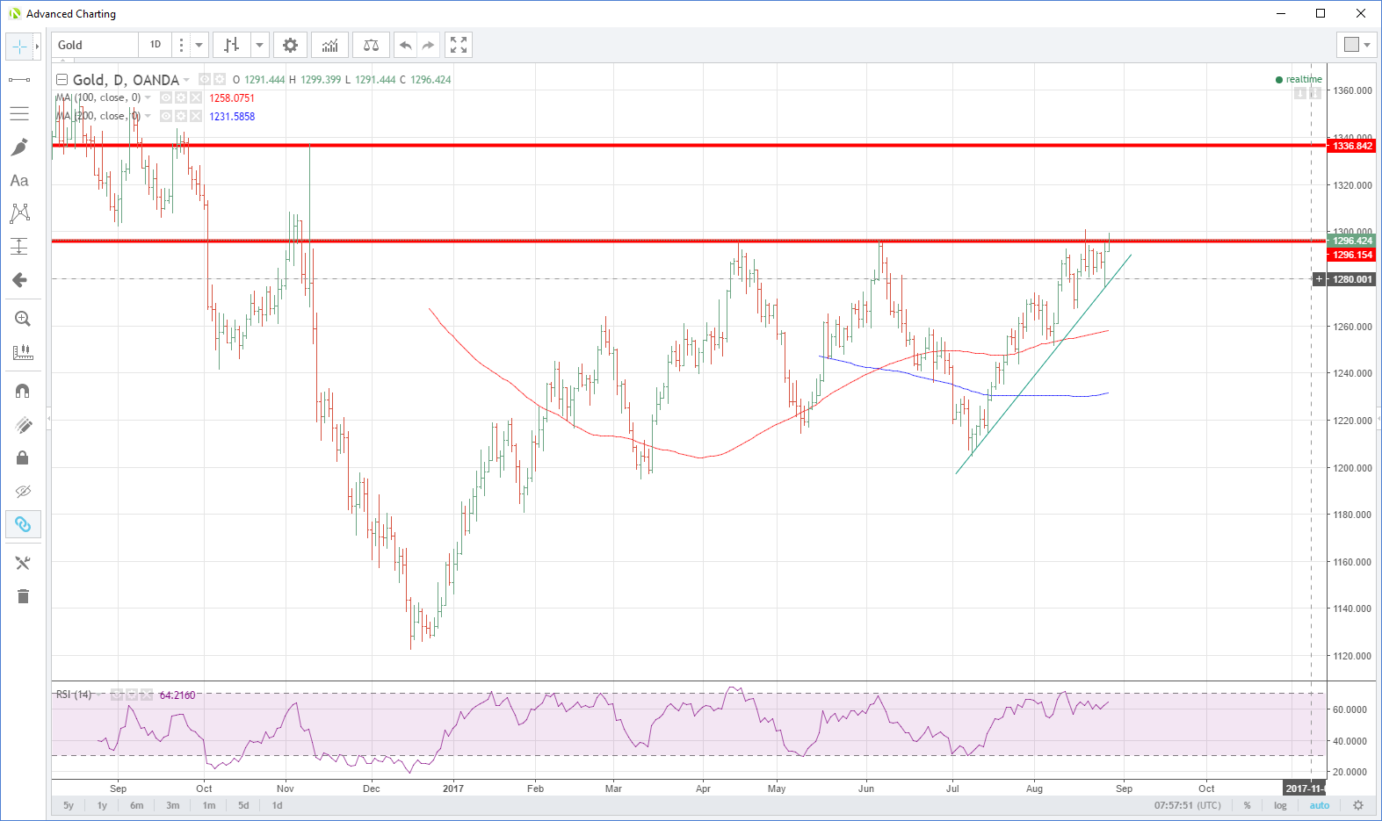Image resolution: width=1382 pixels, height=821 pixels.
Task: Open the MA 100 indicator dropdown arrow
Action: click(148, 97)
